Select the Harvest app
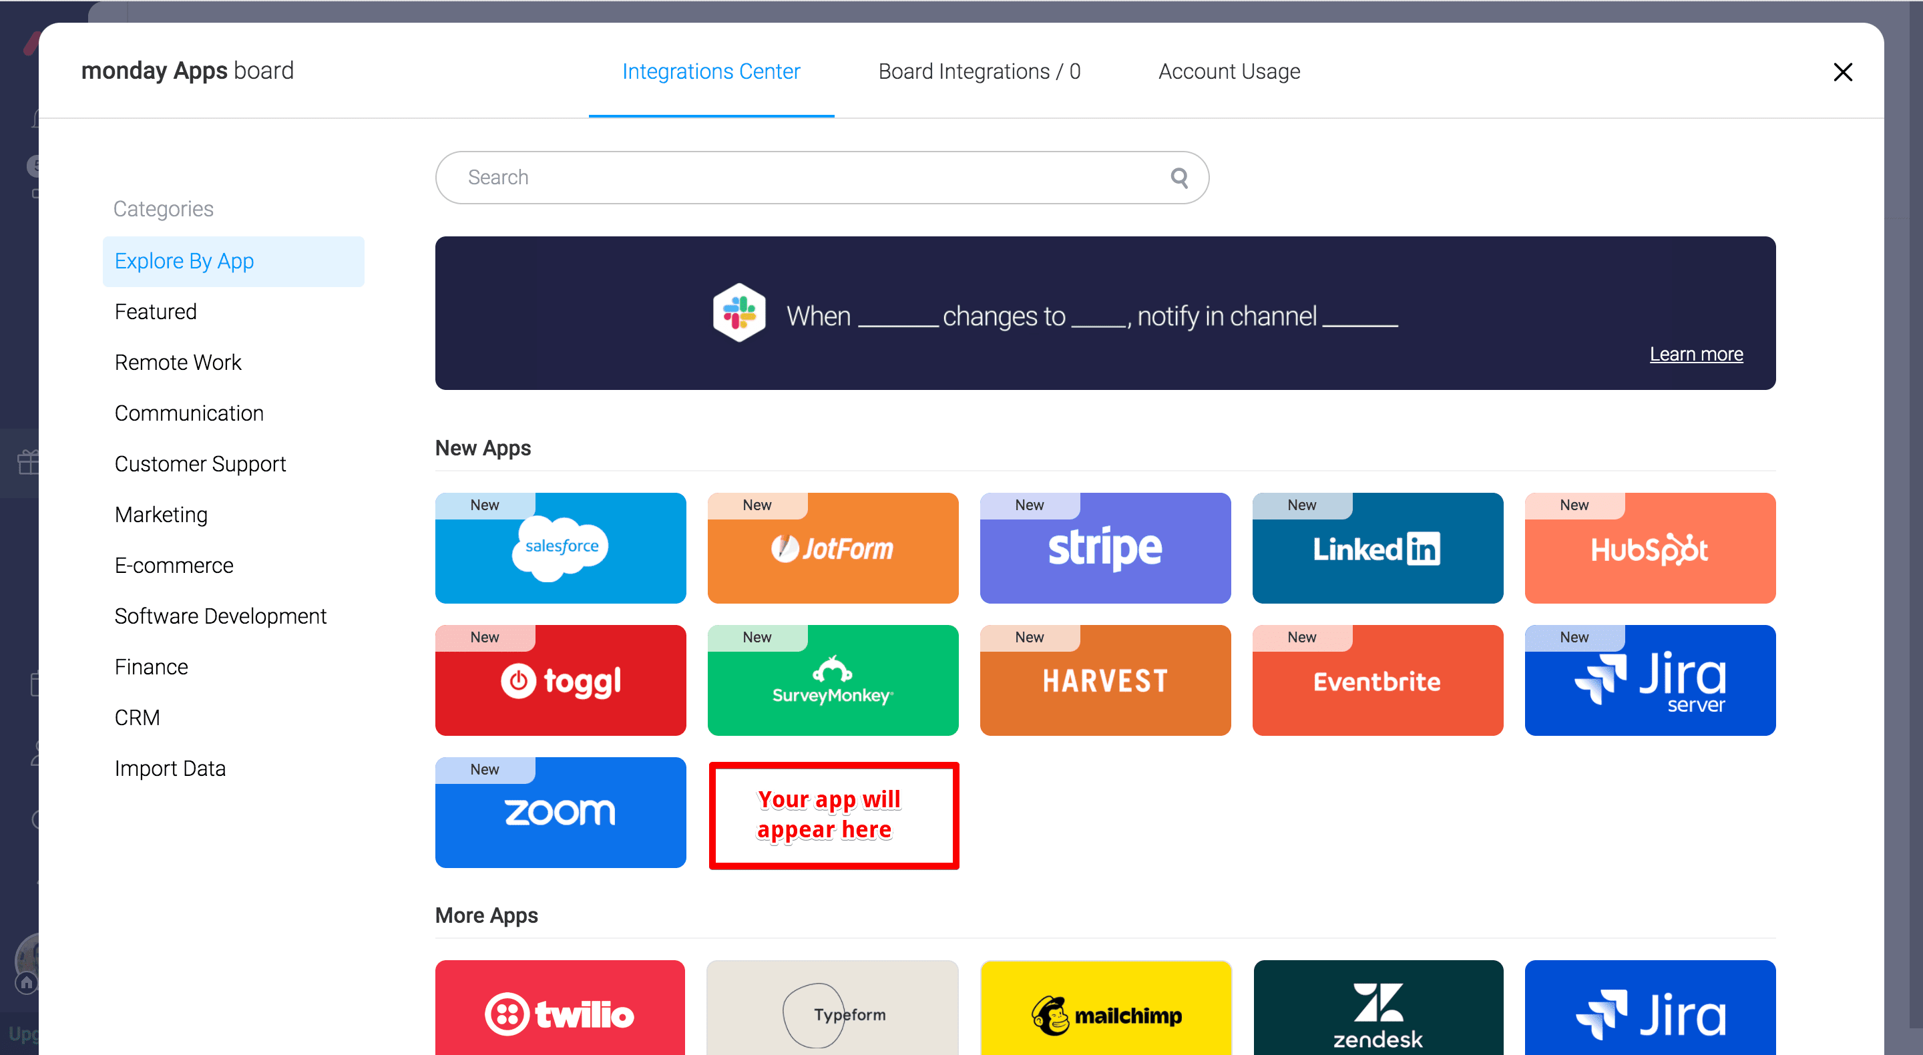1923x1055 pixels. pyautogui.click(x=1105, y=680)
